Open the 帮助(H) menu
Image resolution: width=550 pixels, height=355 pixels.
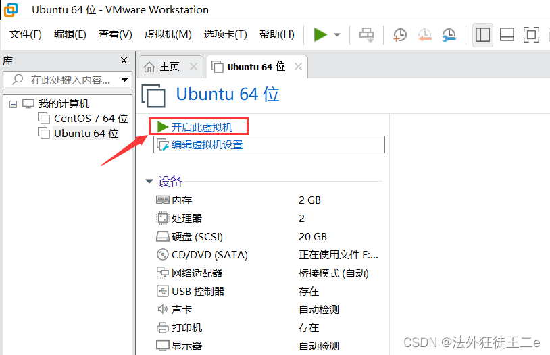point(277,34)
